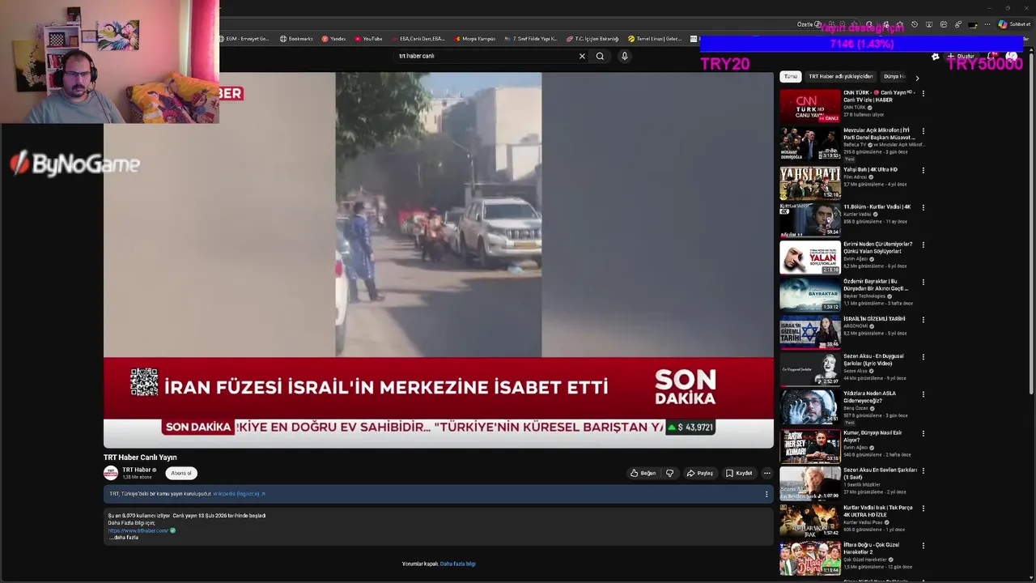Open Özdemir Bayraktar video thumbnail
The width and height of the screenshot is (1036, 583).
810,295
